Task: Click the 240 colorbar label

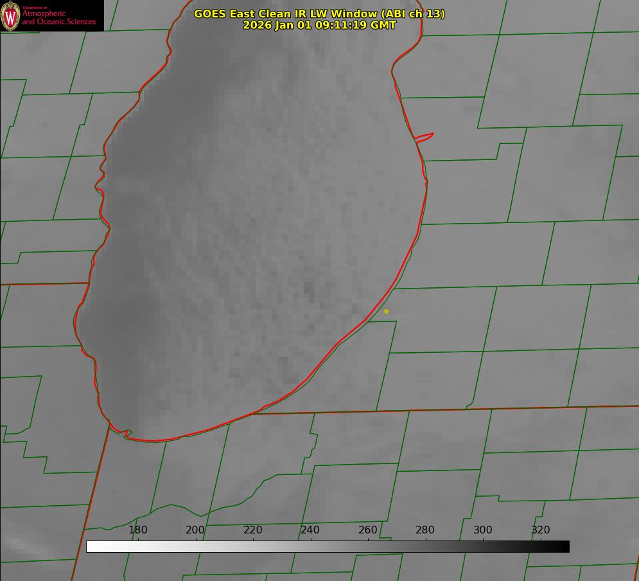Action: point(310,530)
